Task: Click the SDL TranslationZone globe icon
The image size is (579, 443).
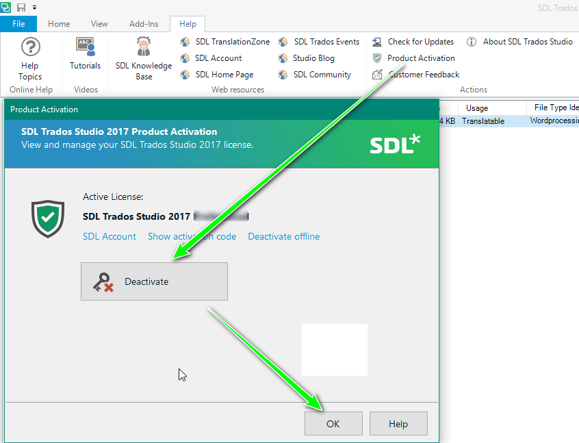Action: click(x=185, y=42)
